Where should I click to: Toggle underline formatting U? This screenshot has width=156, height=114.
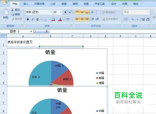coord(37,19)
